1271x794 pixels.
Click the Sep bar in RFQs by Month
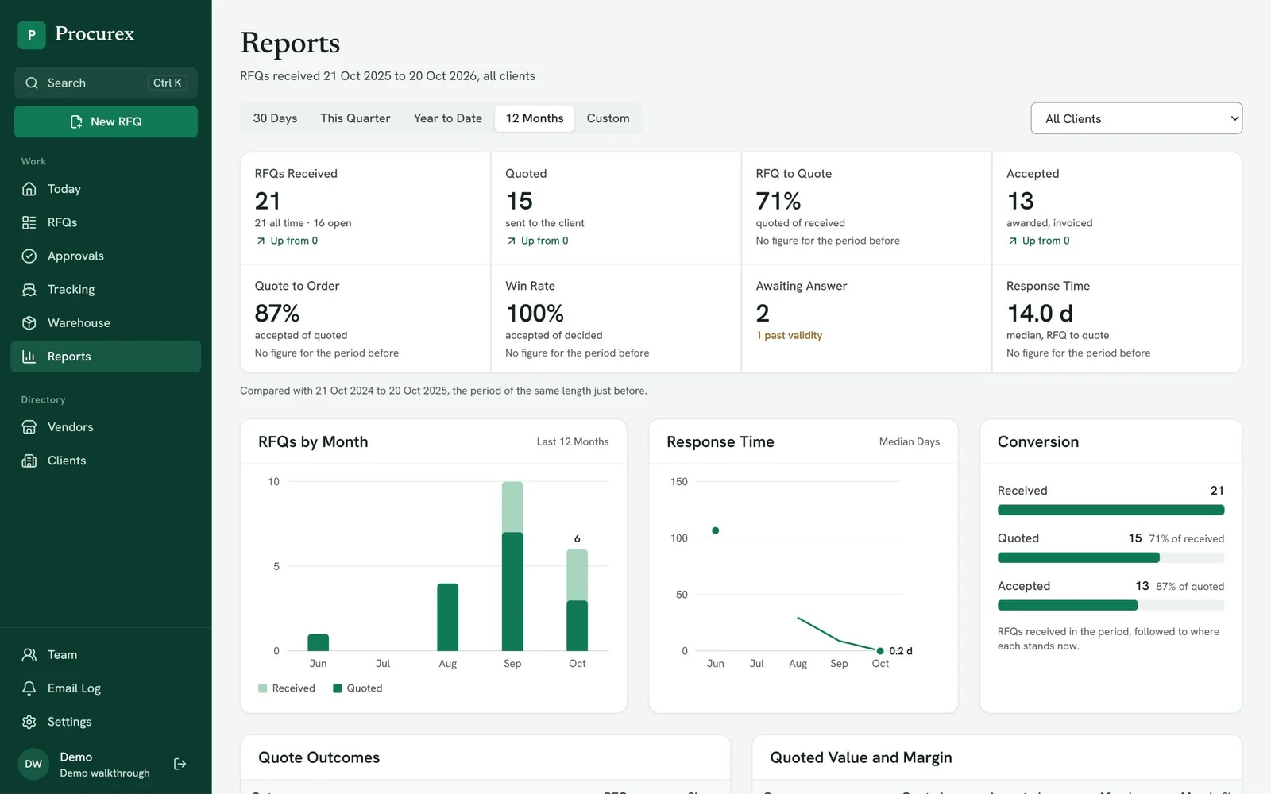[512, 566]
